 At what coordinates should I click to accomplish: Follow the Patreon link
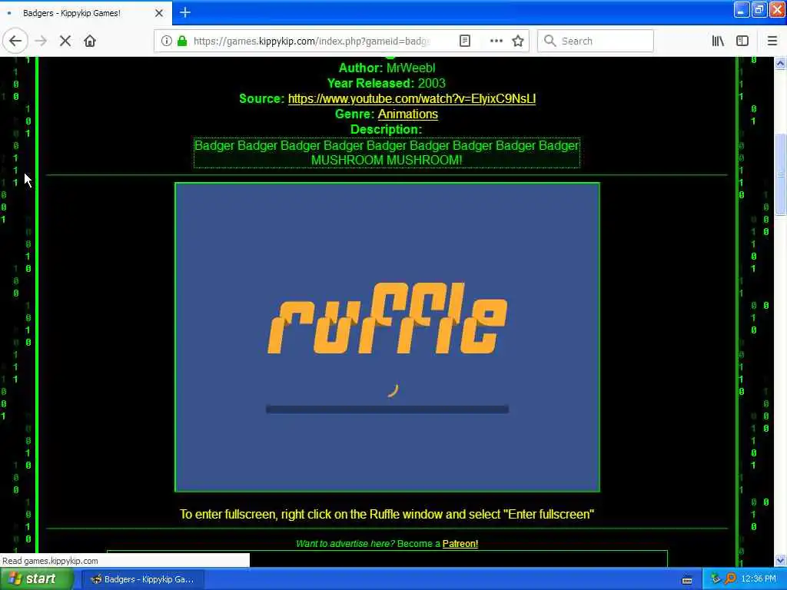coord(460,544)
